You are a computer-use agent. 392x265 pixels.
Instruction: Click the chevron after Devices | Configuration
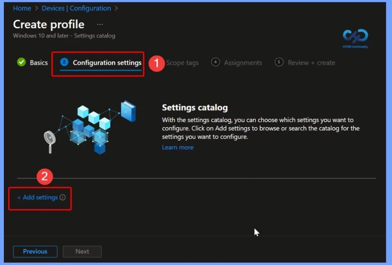click(x=116, y=8)
